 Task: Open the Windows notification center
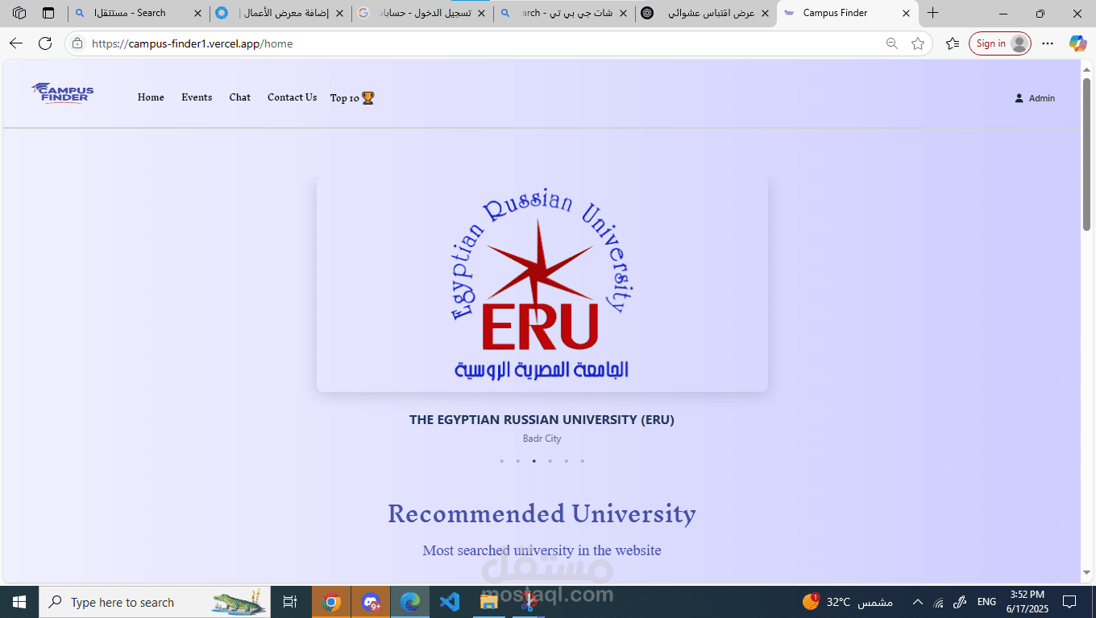(1069, 602)
